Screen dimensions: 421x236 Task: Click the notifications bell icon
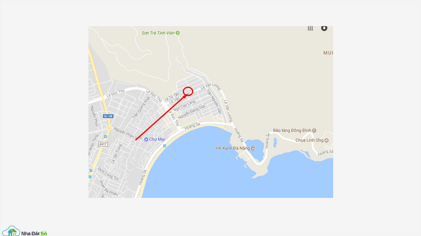(x=324, y=28)
